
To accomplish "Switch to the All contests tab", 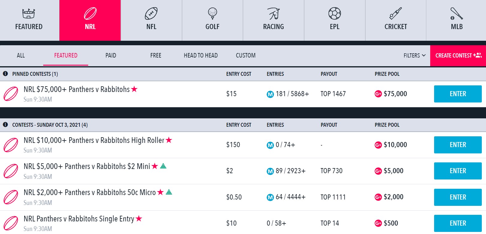I will click(21, 55).
